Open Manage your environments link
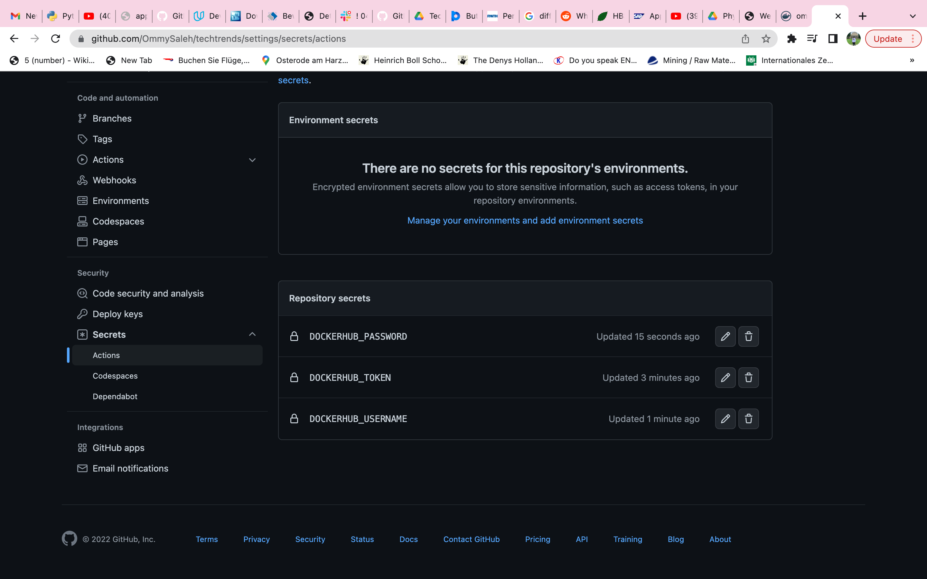Image resolution: width=927 pixels, height=579 pixels. click(x=525, y=220)
